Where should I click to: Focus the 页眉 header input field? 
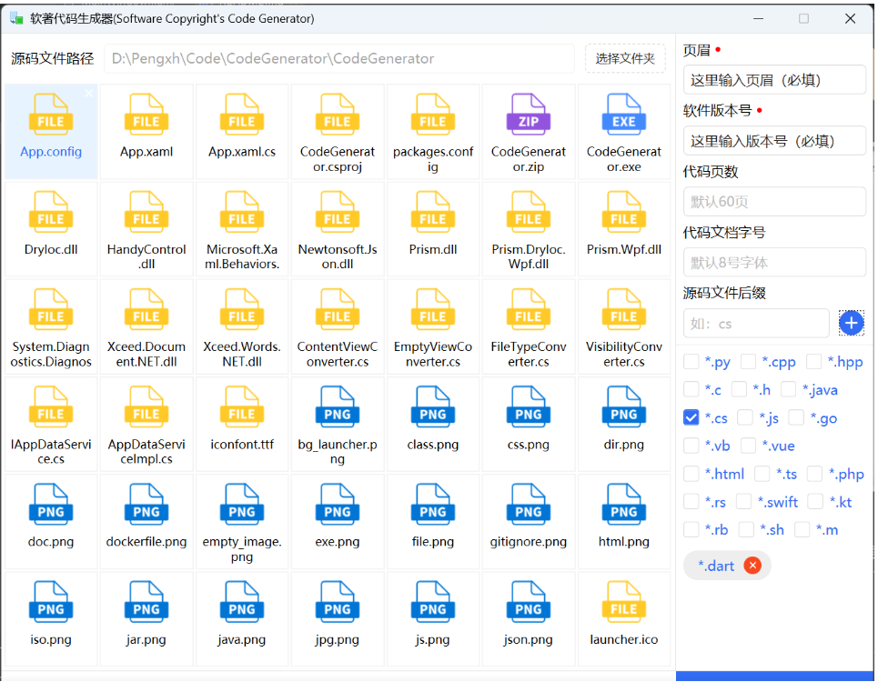pos(774,80)
